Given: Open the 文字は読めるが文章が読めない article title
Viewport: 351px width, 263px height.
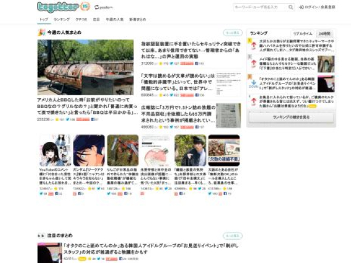Looking at the screenshot, I should point(178,82).
